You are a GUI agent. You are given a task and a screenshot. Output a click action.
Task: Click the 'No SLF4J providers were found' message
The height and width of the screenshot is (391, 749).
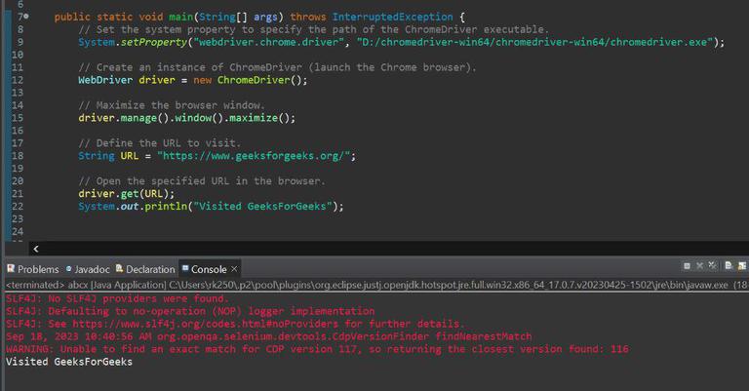117,299
